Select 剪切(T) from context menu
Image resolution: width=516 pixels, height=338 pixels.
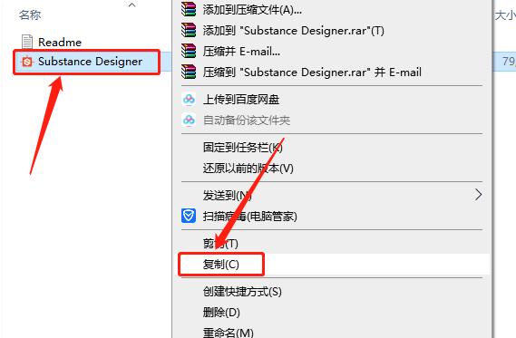tap(332, 244)
